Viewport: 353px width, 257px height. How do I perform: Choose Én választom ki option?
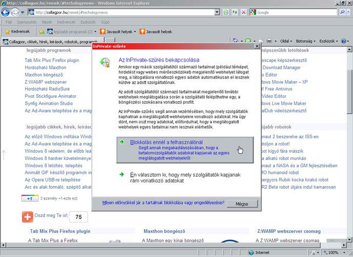pos(185,178)
